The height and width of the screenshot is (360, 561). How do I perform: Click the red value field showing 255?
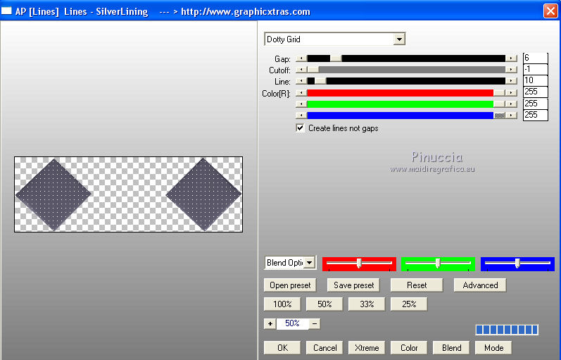(535, 92)
